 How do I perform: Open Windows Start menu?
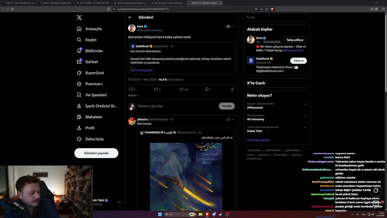click(160, 214)
